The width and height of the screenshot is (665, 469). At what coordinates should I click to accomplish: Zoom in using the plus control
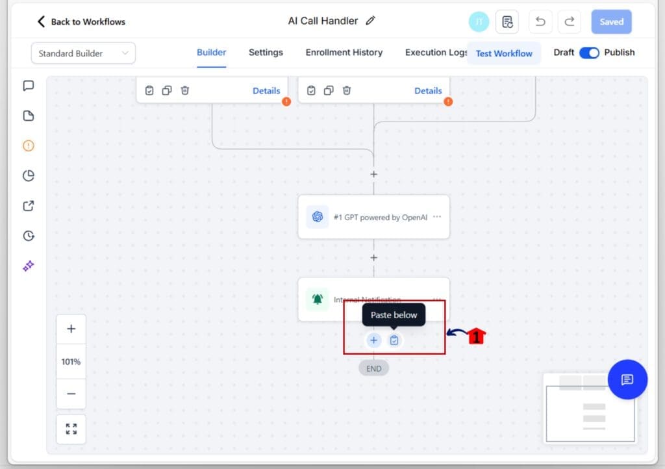pos(71,329)
